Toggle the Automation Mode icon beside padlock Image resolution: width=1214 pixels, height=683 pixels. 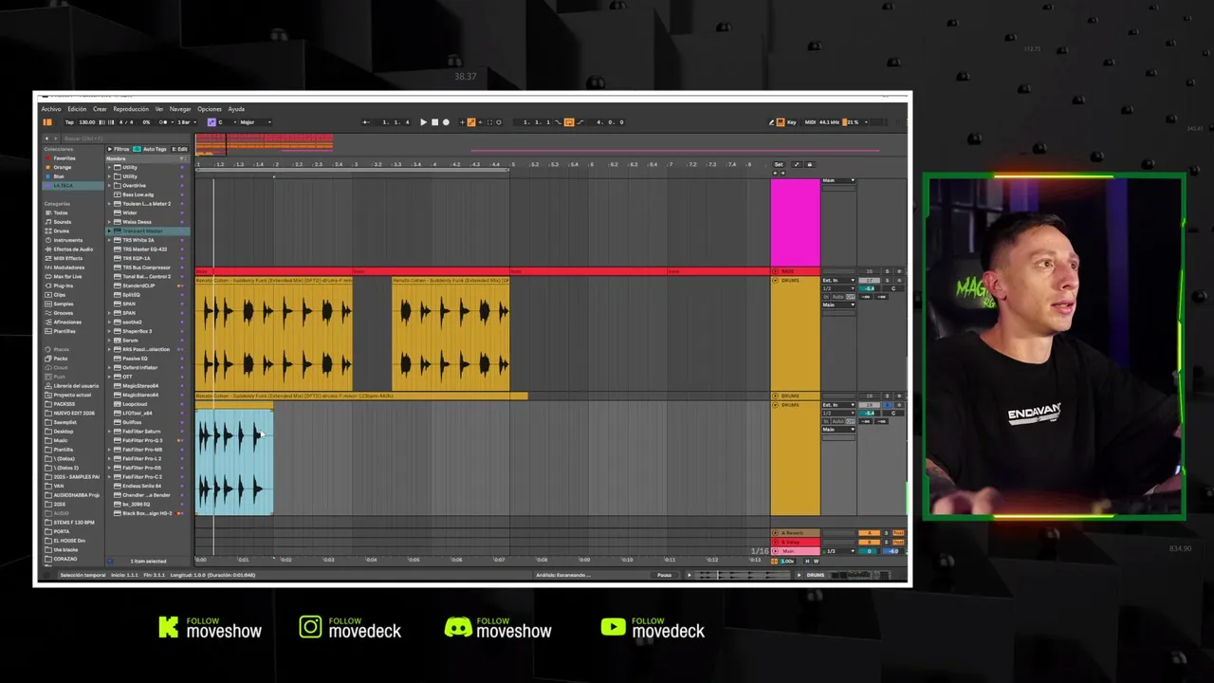click(x=797, y=165)
